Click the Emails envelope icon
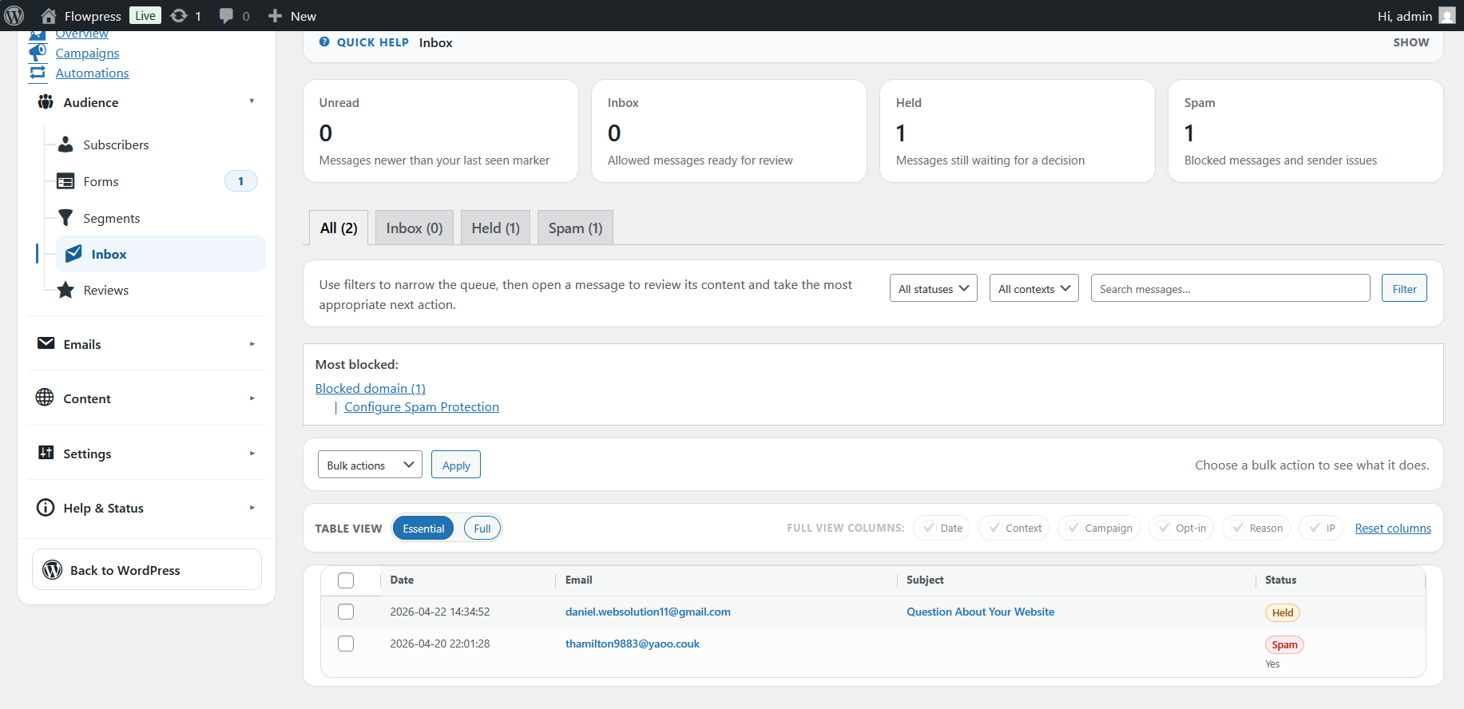This screenshot has height=709, width=1464. tap(46, 343)
